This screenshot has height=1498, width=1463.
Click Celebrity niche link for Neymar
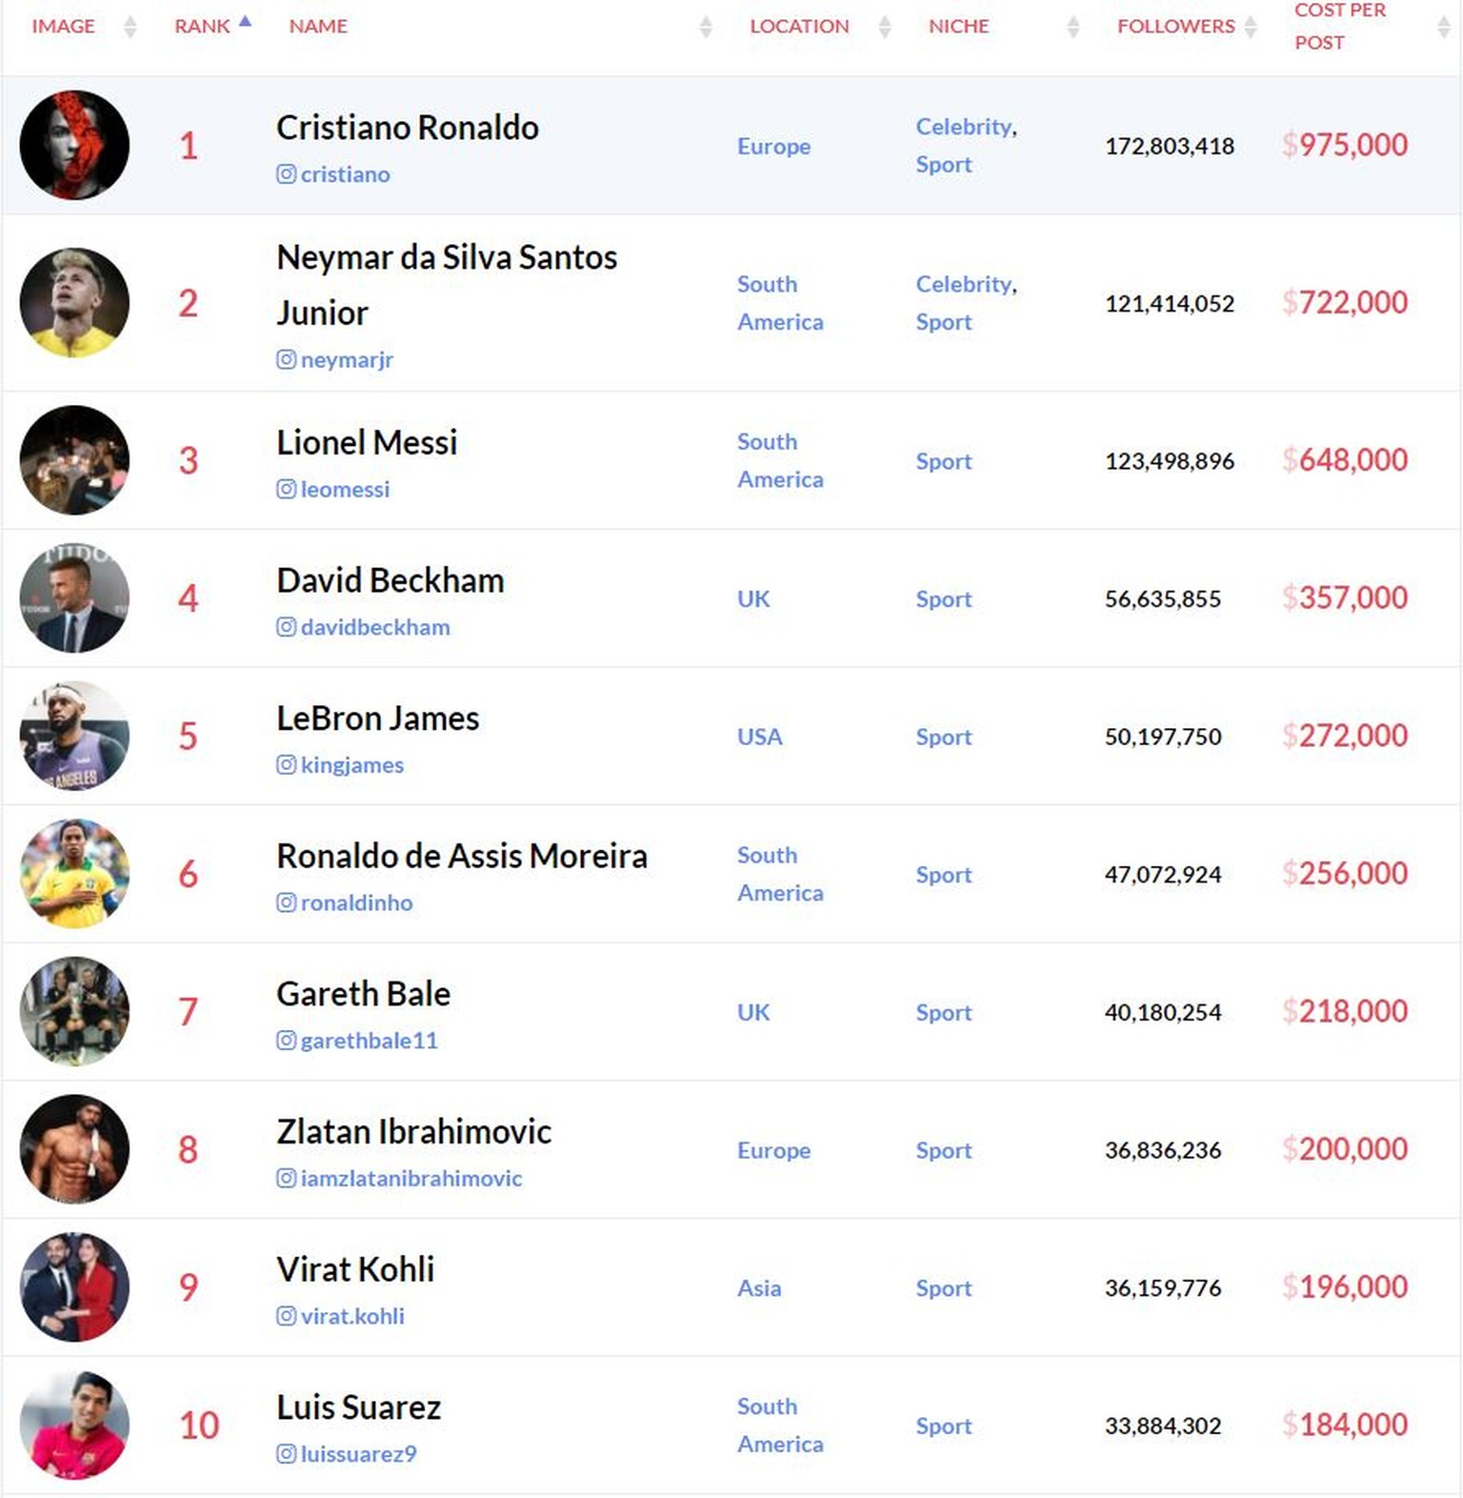[x=964, y=284]
